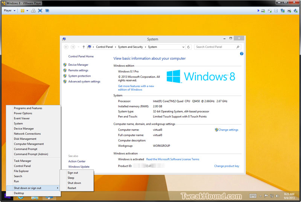This screenshot has height=202, width=301.
Task: Select Sign out in submenu
Action: pyautogui.click(x=73, y=173)
